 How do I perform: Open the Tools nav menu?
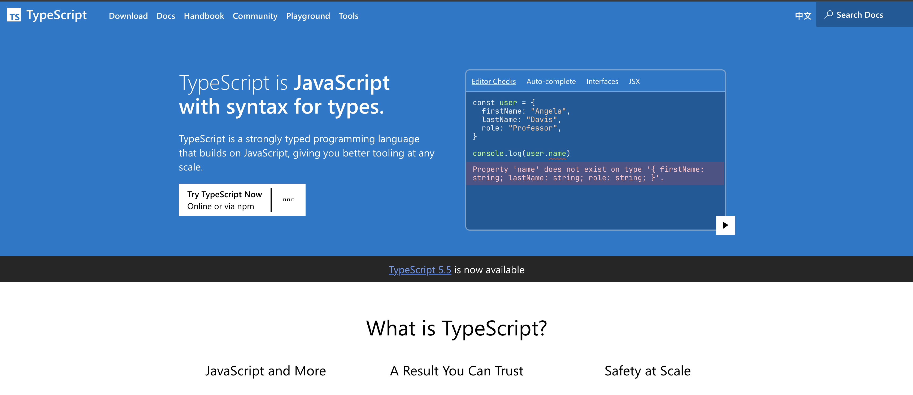[348, 16]
